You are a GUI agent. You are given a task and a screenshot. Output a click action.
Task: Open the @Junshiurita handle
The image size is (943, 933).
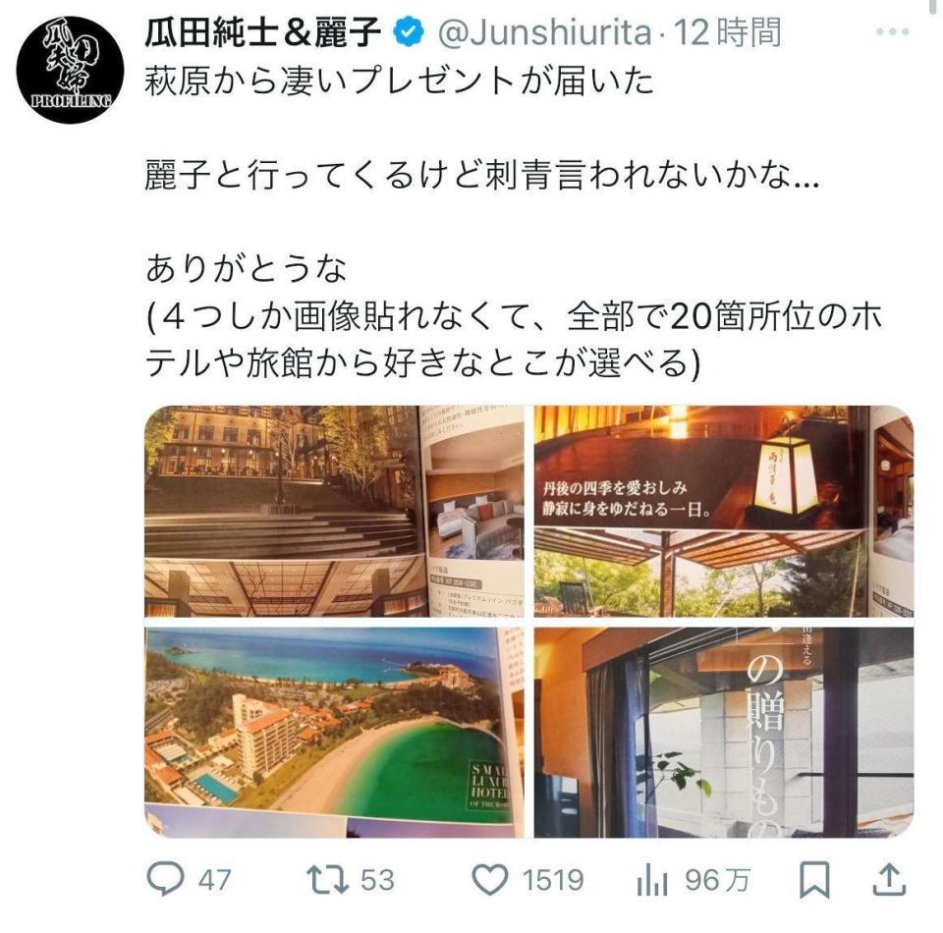[545, 32]
